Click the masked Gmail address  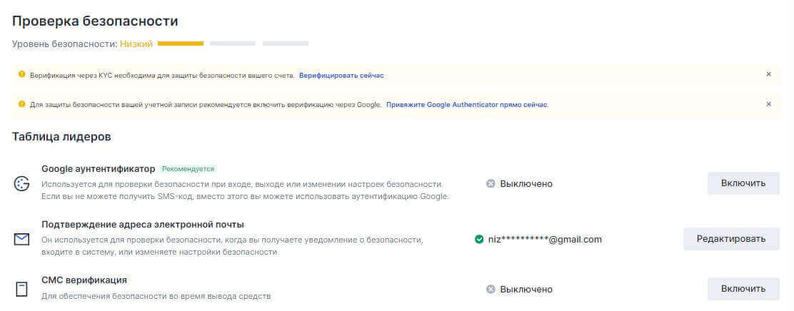click(545, 239)
